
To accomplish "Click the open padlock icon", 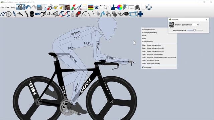I will click(62, 7).
